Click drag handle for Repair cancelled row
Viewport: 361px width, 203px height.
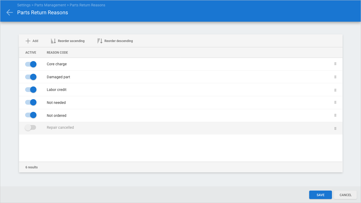pyautogui.click(x=335, y=128)
